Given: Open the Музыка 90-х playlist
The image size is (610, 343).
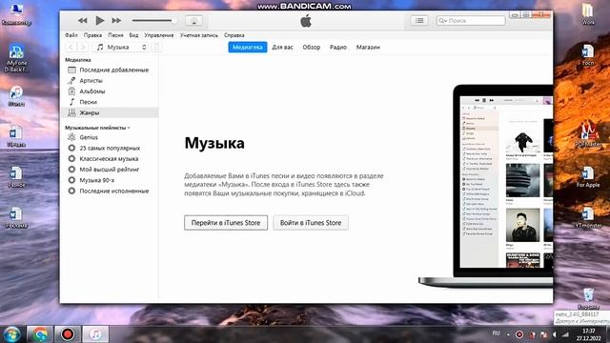Looking at the screenshot, I should (110, 180).
